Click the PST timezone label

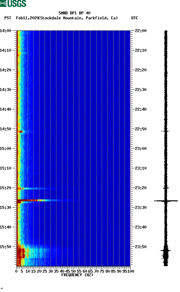point(7,18)
